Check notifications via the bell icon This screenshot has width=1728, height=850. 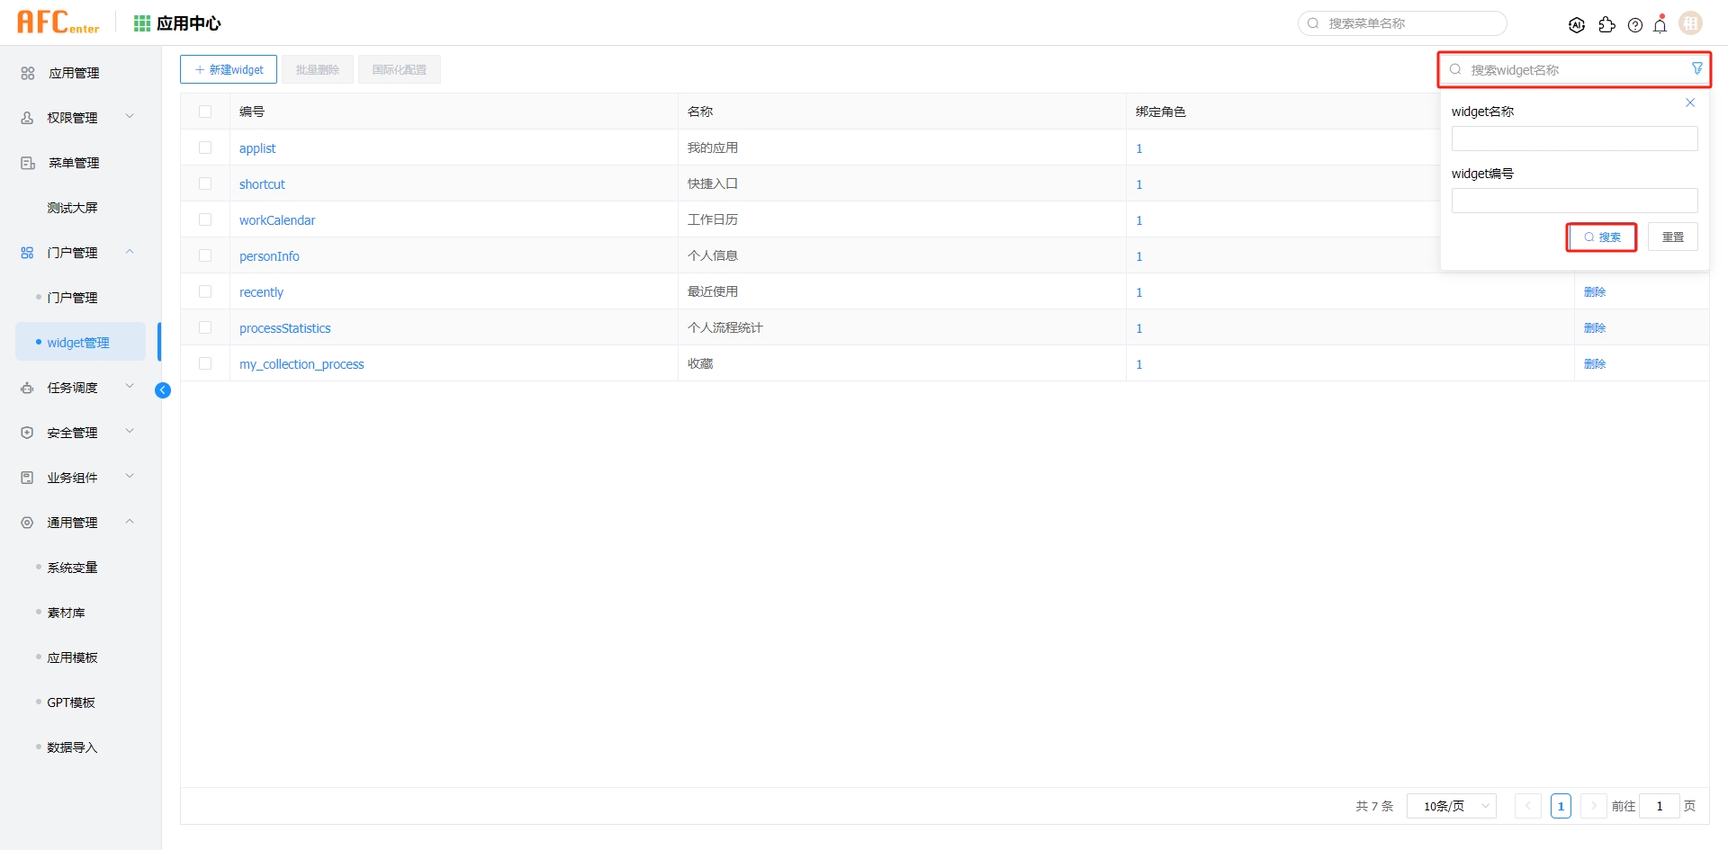pos(1660,25)
